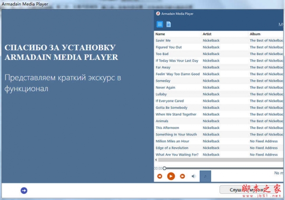
Task: Click the playback seek slider handle
Action: pyautogui.click(x=164, y=168)
